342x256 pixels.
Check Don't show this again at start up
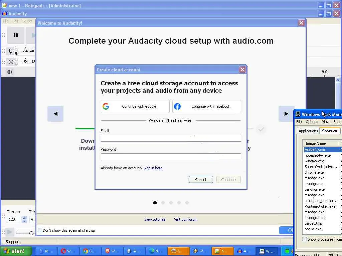point(40,230)
